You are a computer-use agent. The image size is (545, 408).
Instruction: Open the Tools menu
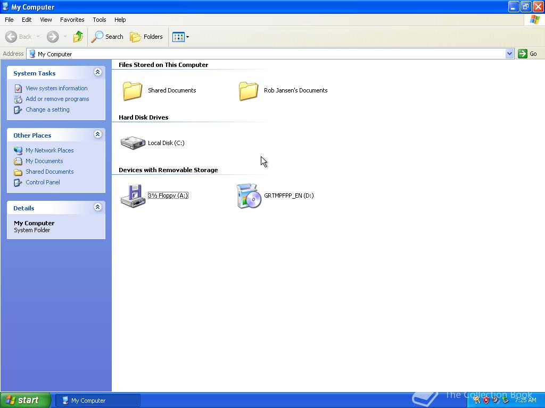coord(100,20)
